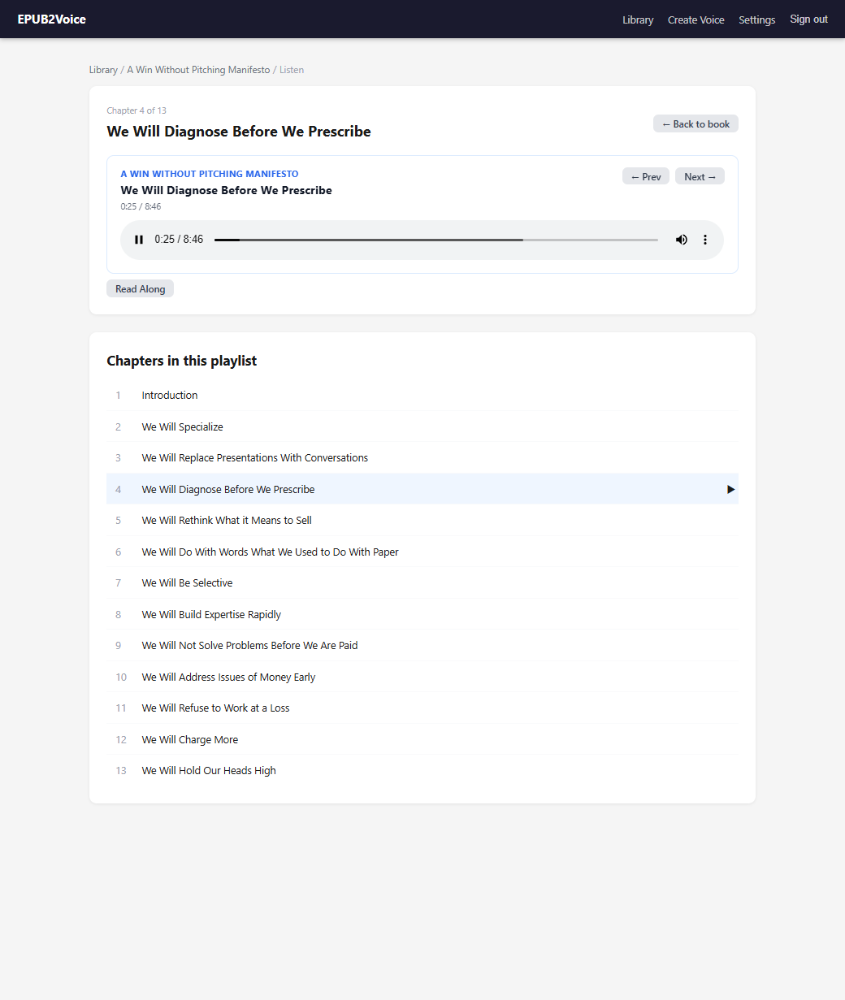845x1000 pixels.
Task: Select We Will Build Expertise Rapidly
Action: coord(422,614)
